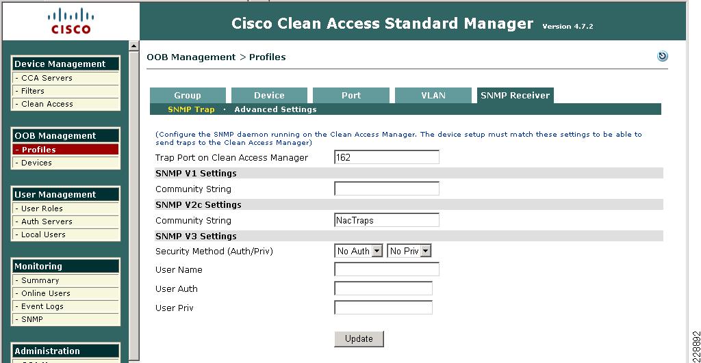Screen dimensions: 701x363
Task: Focus the SNMP V1 Community String field
Action: (x=387, y=189)
